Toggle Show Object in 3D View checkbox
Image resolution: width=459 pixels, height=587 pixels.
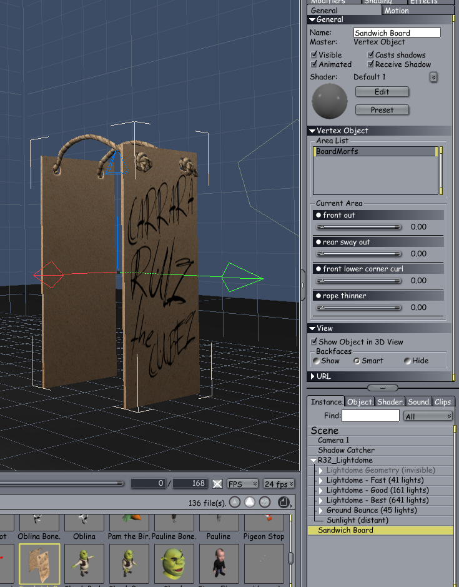click(x=314, y=341)
